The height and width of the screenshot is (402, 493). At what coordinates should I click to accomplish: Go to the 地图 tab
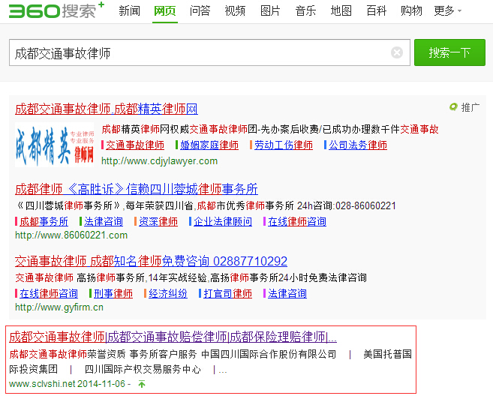(341, 10)
